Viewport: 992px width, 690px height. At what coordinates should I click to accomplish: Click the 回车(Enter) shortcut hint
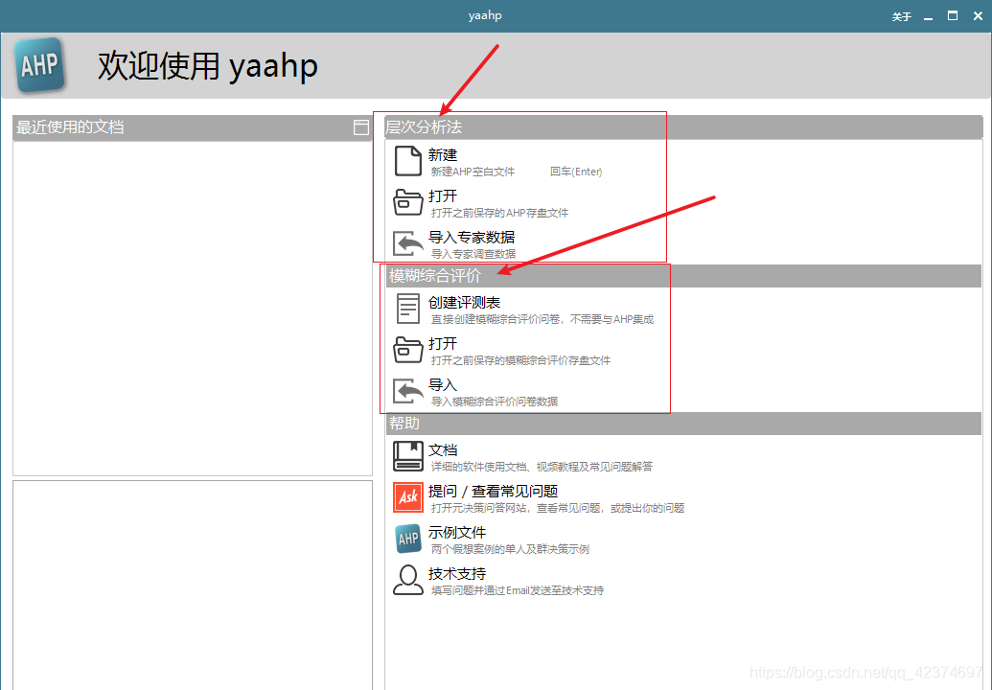[x=576, y=172]
